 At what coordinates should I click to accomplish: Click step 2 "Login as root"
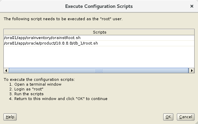pyautogui.click(x=26, y=89)
